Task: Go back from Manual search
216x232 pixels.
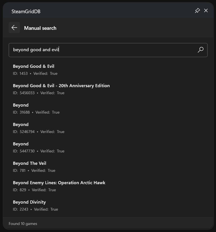Action: click(x=14, y=28)
